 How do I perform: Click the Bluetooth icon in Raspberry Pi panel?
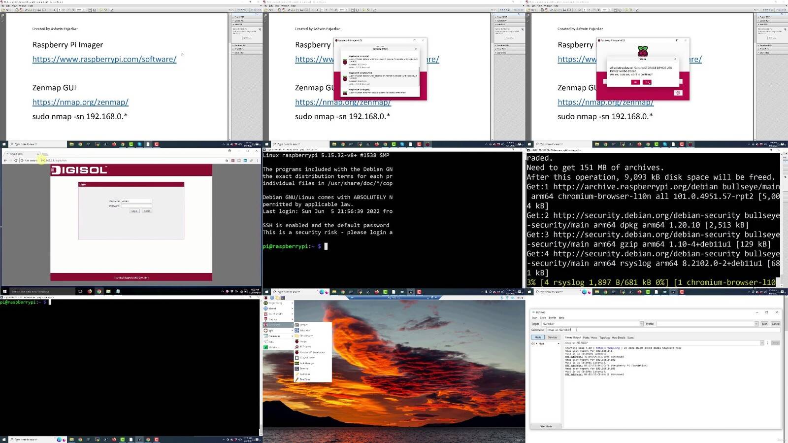pyautogui.click(x=502, y=298)
